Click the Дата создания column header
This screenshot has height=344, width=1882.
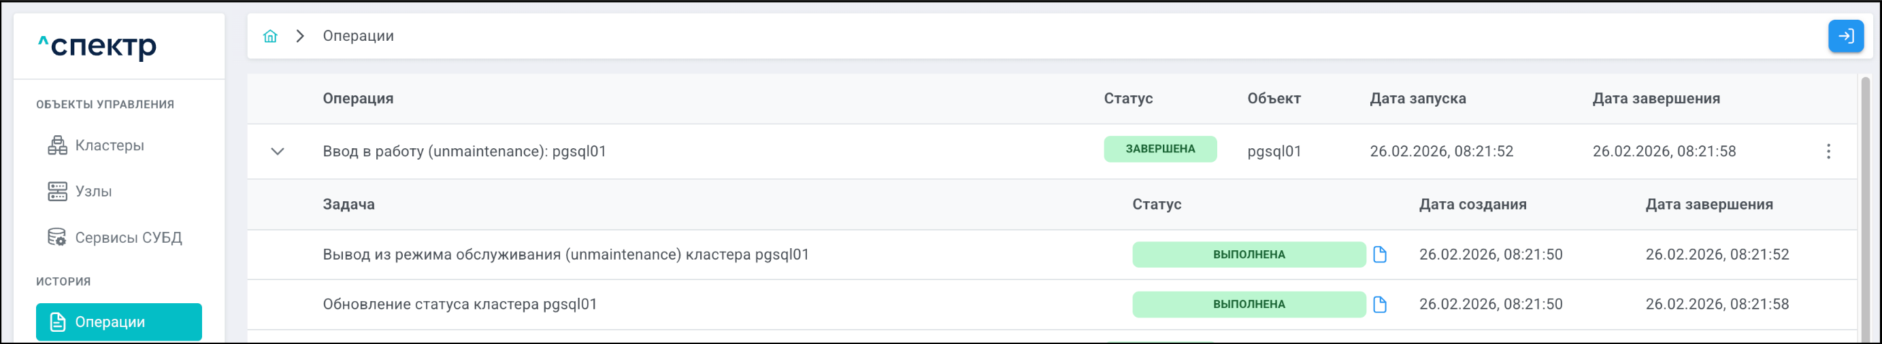pos(1472,205)
